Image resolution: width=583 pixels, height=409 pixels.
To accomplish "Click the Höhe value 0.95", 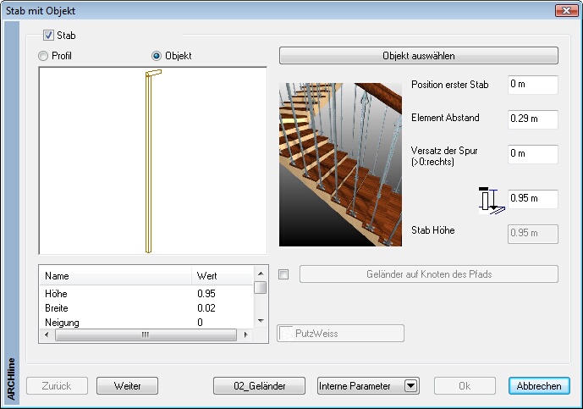I will [206, 294].
